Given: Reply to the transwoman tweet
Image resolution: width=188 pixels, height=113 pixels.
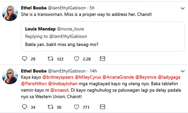Looking at the screenshot, I should pos(25,59).
